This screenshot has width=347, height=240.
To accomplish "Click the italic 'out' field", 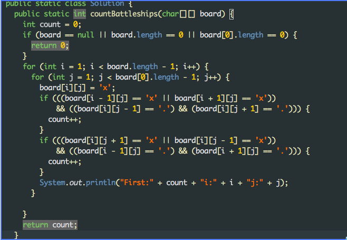I will (76, 183).
